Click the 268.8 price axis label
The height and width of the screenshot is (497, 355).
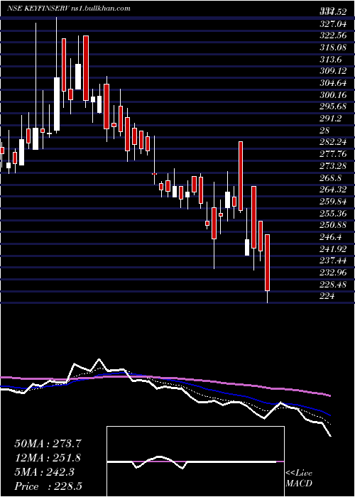330,177
